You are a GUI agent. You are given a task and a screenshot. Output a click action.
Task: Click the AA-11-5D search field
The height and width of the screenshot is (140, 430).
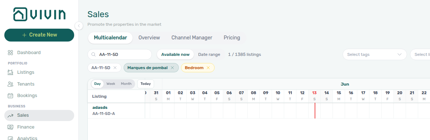[x=120, y=54]
